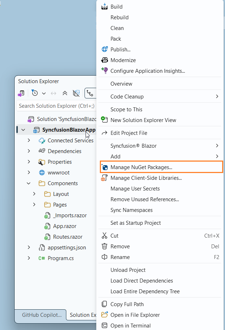Click the wrench icon beside Properties
This screenshot has height=330, width=225.
tap(42, 162)
